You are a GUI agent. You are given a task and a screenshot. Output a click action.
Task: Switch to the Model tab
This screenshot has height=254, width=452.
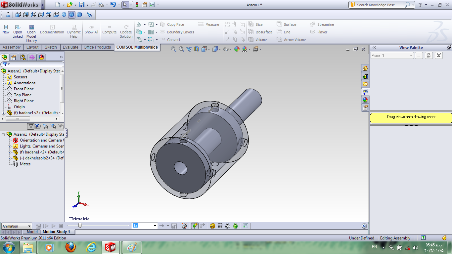(x=32, y=232)
